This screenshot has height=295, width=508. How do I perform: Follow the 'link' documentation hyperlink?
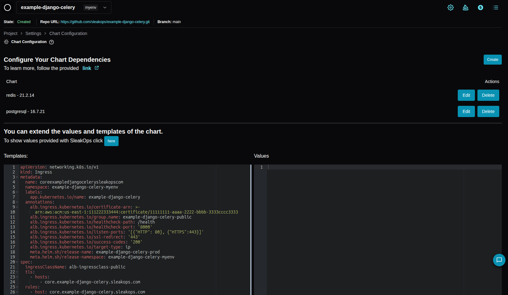click(87, 68)
